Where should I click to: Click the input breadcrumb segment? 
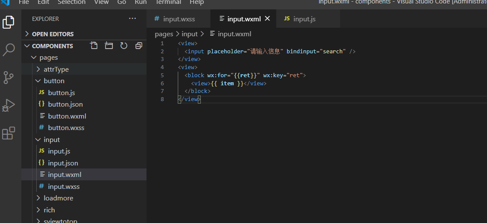tap(190, 34)
